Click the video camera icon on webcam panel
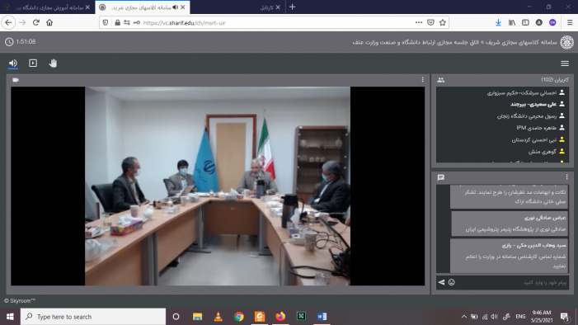This screenshot has width=578, height=325. pos(16,80)
